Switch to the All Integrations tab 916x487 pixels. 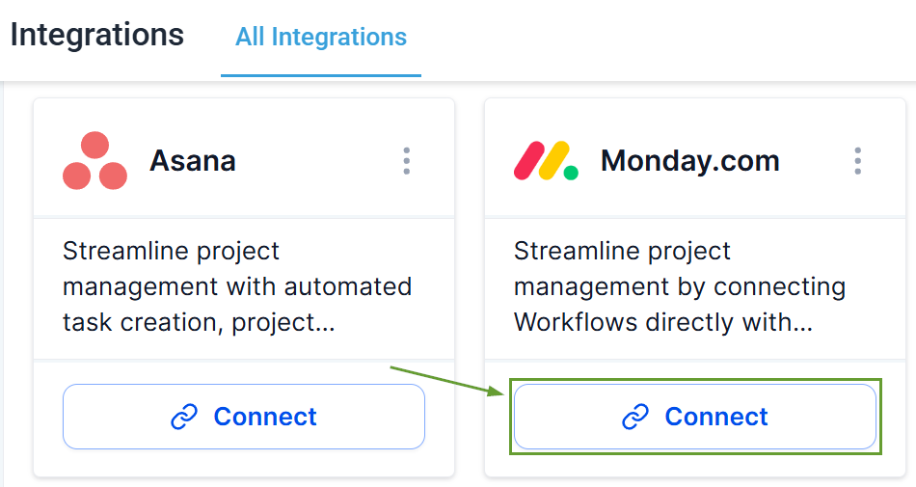(x=321, y=38)
